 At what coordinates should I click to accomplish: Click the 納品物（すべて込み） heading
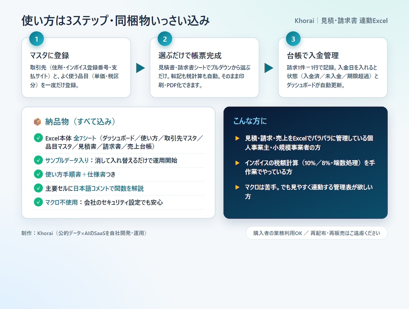coord(80,122)
